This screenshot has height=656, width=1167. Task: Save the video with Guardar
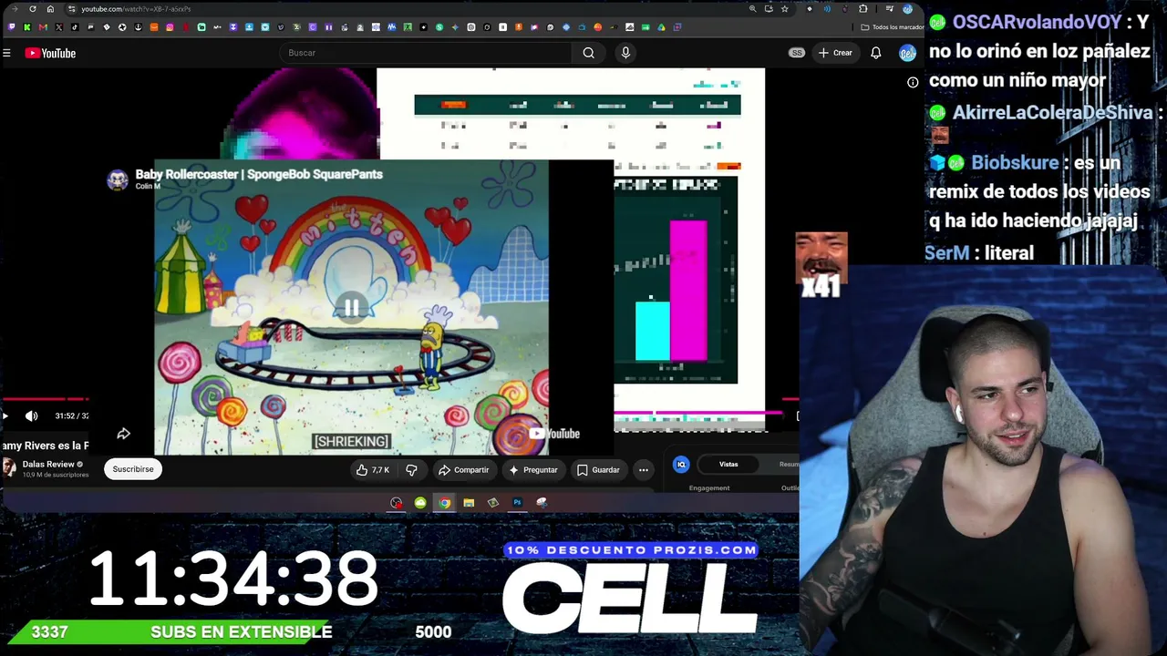(x=598, y=470)
